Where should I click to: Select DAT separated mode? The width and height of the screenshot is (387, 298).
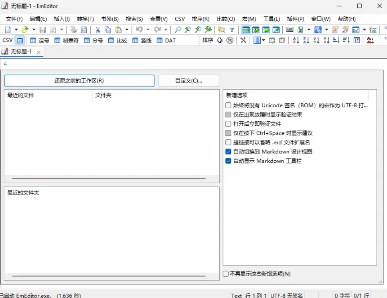[166, 41]
